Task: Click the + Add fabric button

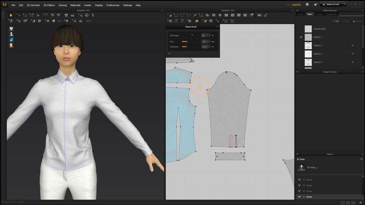Action: (336, 22)
